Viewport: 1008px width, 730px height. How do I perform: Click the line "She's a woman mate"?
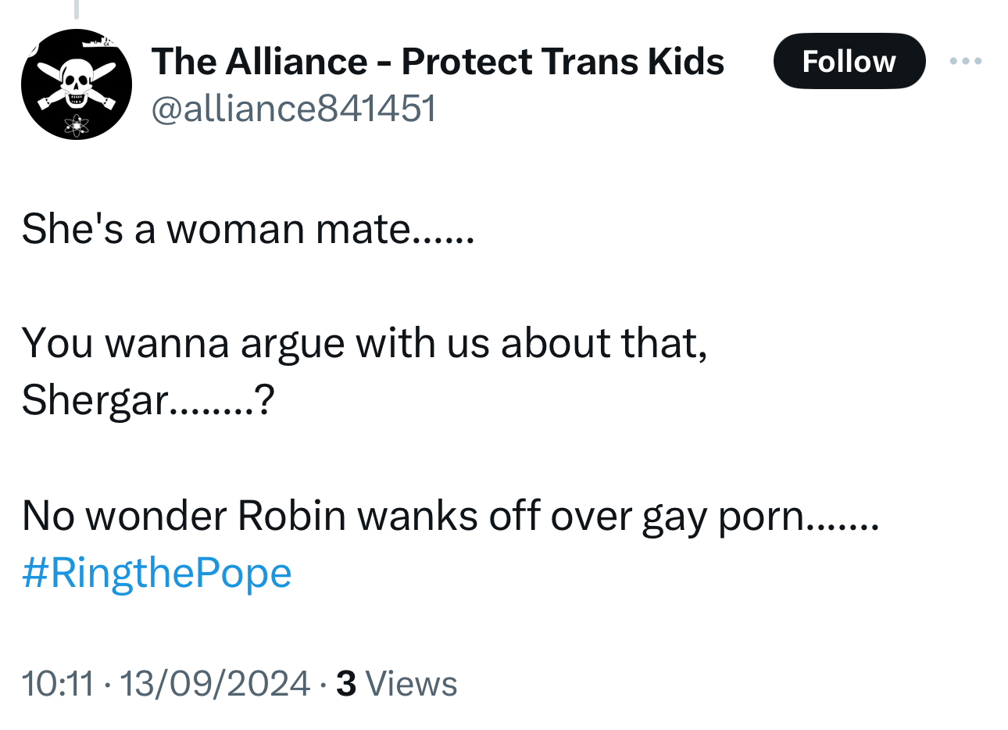click(248, 229)
